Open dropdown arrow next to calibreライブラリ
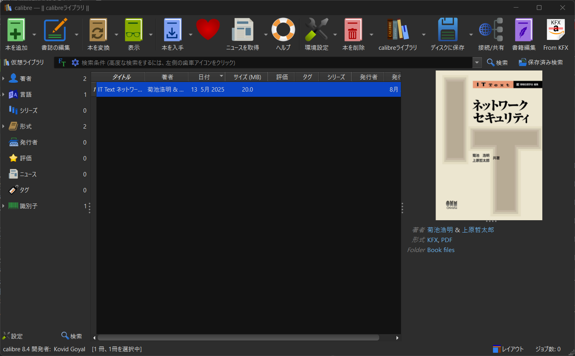575x356 pixels. coord(424,35)
